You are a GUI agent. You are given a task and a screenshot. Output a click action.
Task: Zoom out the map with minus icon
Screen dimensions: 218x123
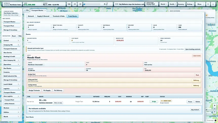click(x=214, y=109)
